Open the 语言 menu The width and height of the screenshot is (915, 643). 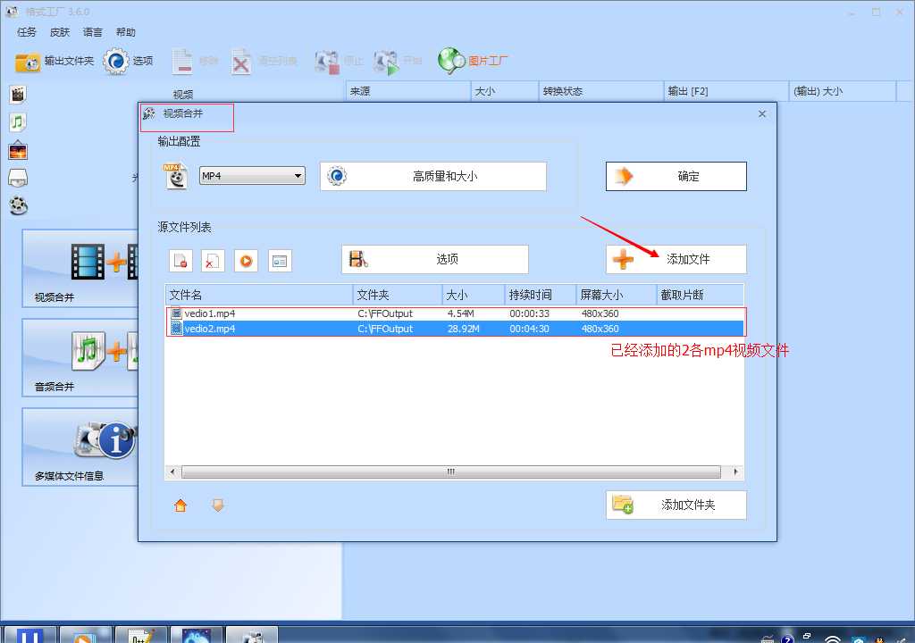pos(92,32)
